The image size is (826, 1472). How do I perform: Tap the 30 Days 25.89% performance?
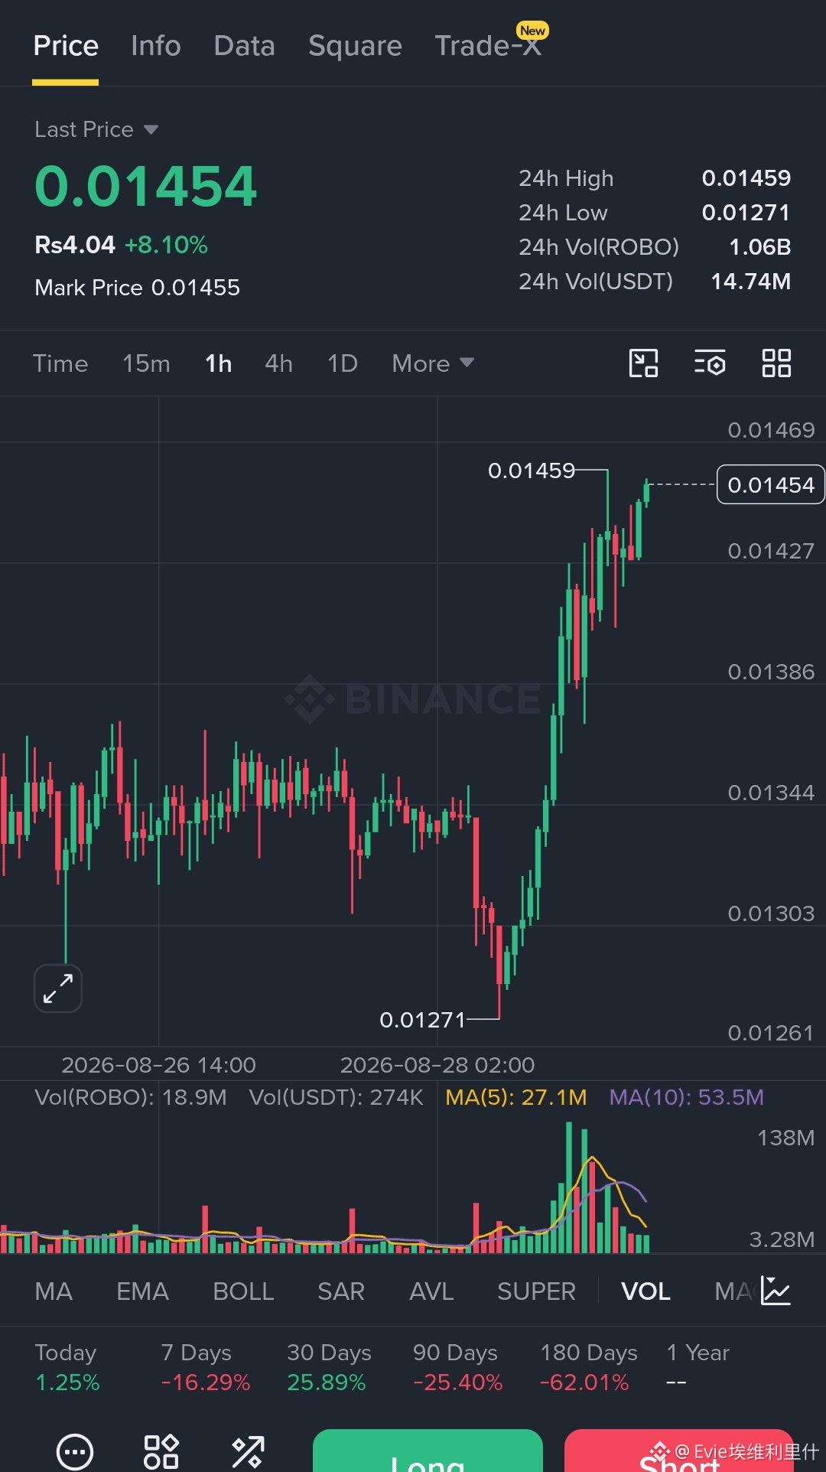[x=329, y=1367]
